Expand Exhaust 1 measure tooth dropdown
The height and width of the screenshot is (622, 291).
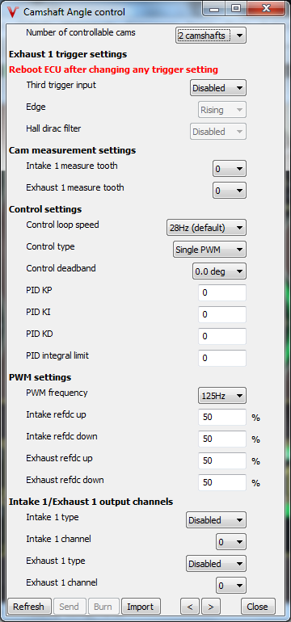[230, 191]
